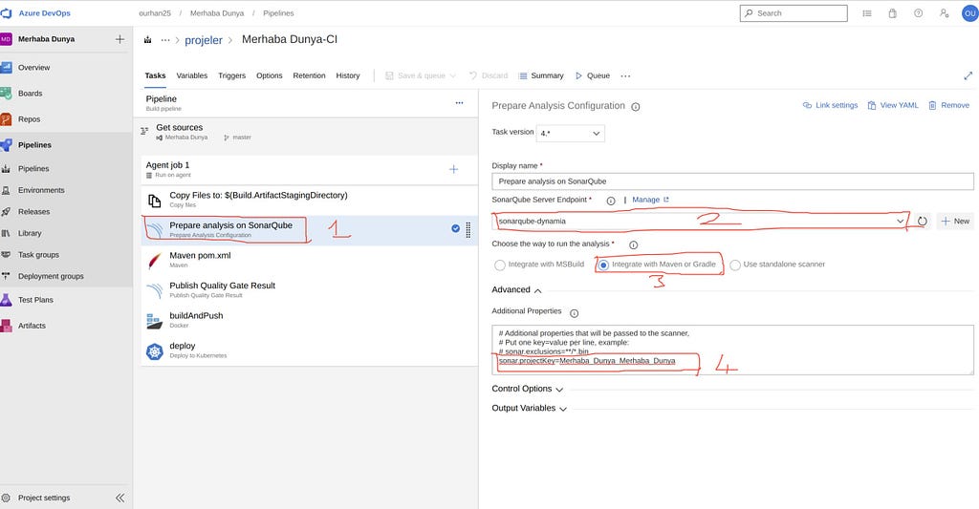Click Remove to delete the task
Image resolution: width=979 pixels, height=509 pixels.
click(949, 105)
